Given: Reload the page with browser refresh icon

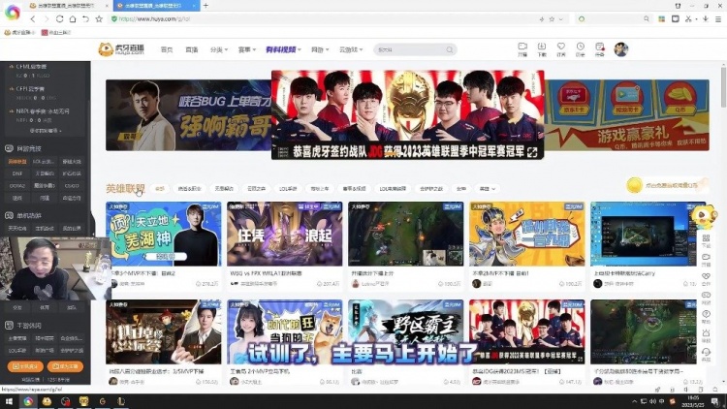Looking at the screenshot, I should (59, 19).
